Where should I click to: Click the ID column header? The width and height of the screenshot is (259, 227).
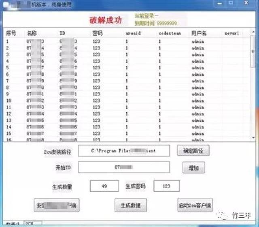click(x=62, y=33)
